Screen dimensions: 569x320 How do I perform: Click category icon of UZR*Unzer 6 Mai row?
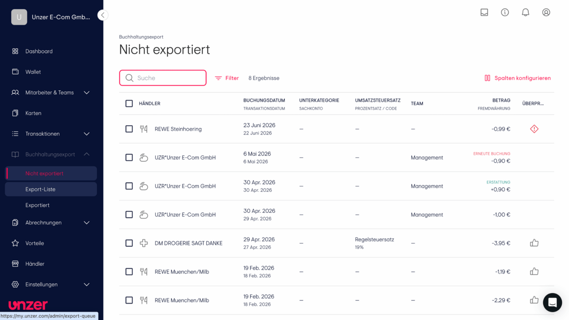point(144,157)
